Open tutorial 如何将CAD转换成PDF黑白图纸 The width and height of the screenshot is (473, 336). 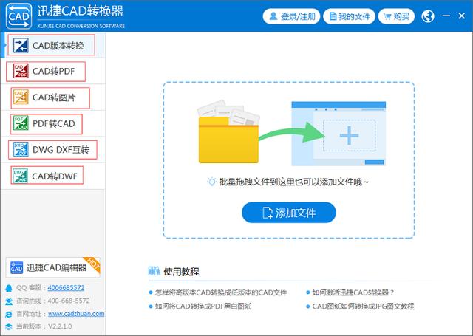(x=203, y=306)
